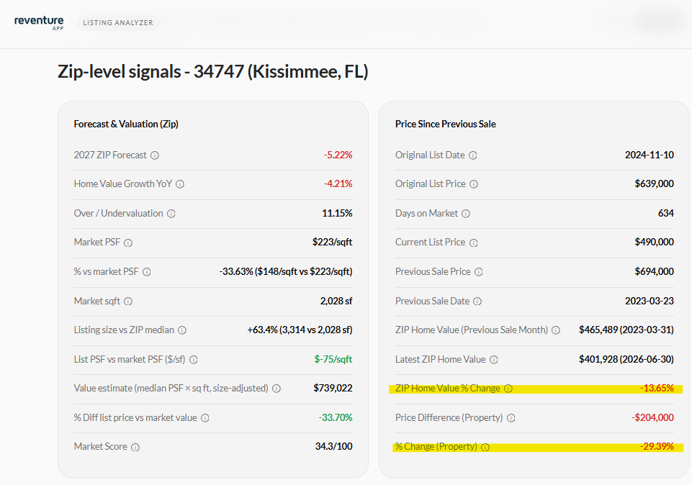Select the -33.63% ($148/sqft vs $223/sqft) value

coord(286,271)
